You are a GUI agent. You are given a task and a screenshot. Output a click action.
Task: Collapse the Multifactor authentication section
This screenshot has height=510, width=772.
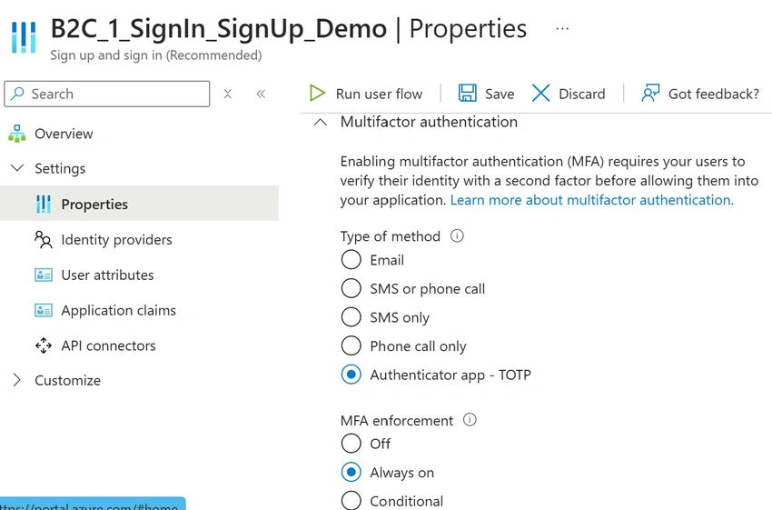click(321, 122)
